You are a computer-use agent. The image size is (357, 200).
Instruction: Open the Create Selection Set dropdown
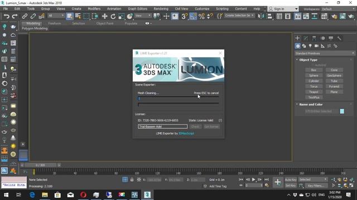[x=239, y=16]
